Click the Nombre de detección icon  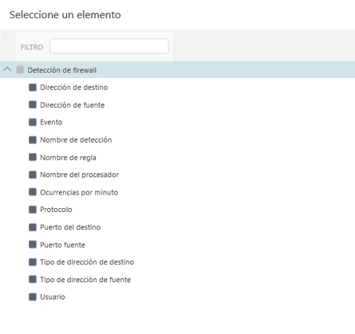coord(33,139)
